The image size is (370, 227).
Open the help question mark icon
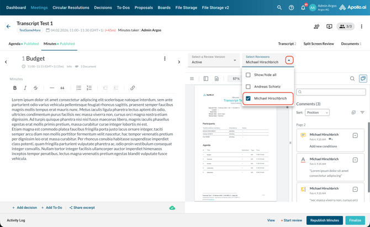click(x=291, y=8)
